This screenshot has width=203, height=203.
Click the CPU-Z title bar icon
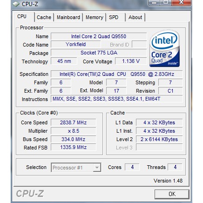(x=16, y=4)
